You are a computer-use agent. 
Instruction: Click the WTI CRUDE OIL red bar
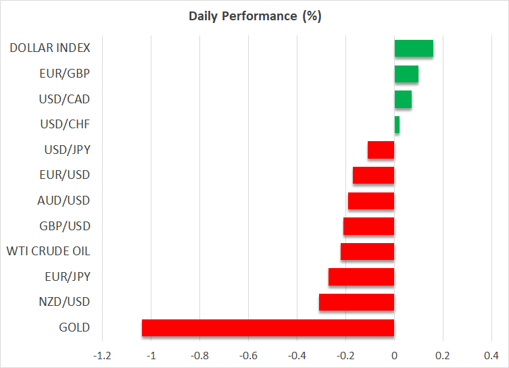[367, 251]
